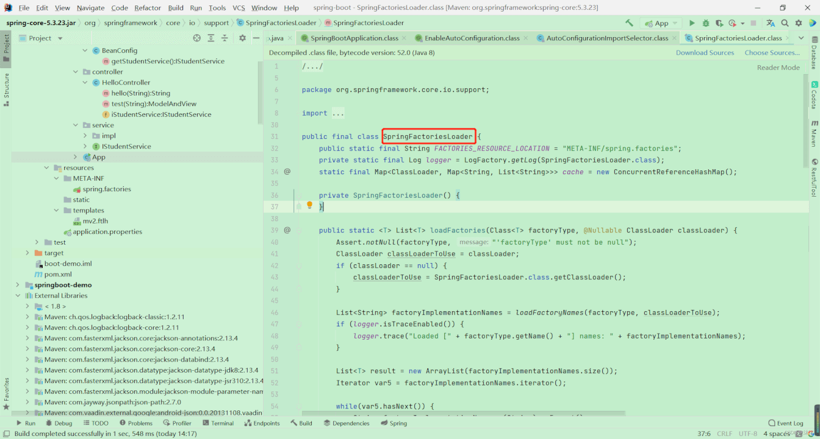Open the dropdown arrow beside the profiler icon
Image resolution: width=820 pixels, height=439 pixels.
(x=743, y=24)
